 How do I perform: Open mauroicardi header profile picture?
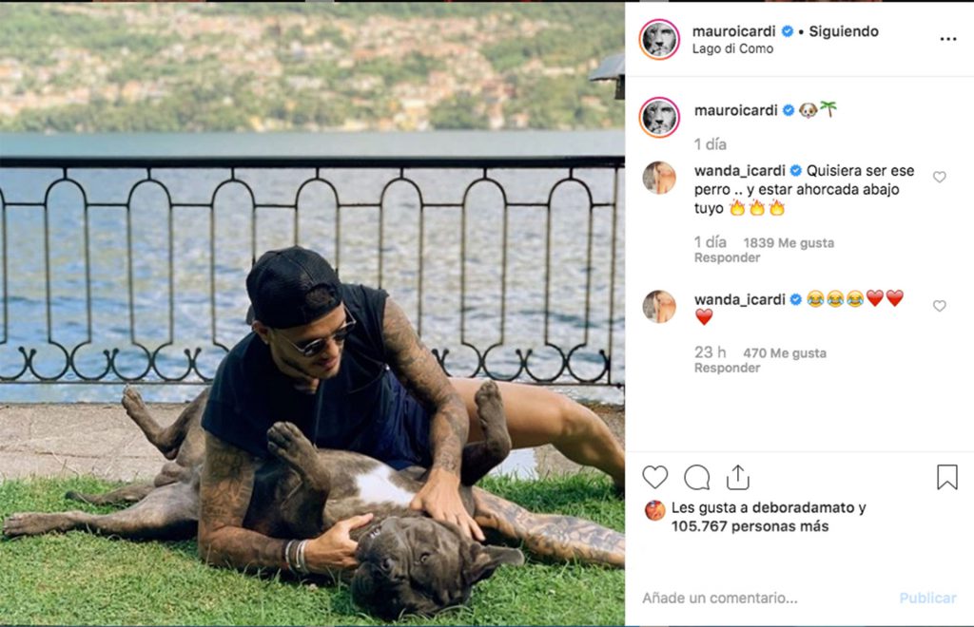659,39
